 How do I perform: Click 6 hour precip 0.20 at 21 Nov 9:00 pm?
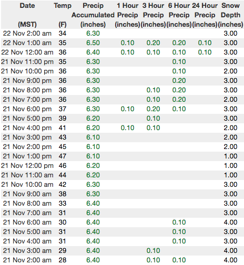click(x=179, y=80)
